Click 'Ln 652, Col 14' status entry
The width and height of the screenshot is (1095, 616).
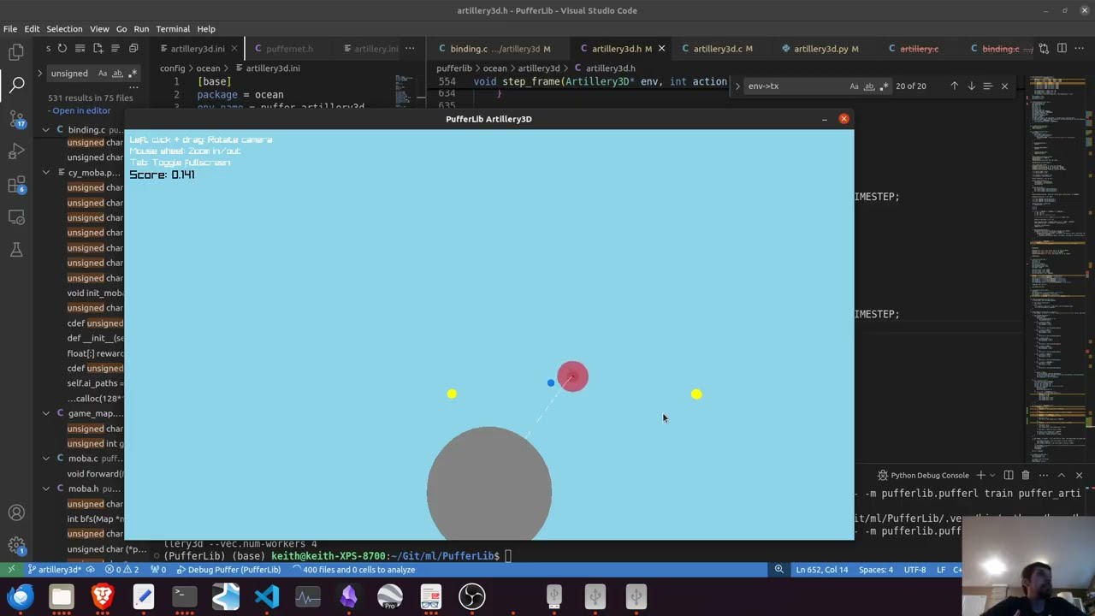821,570
